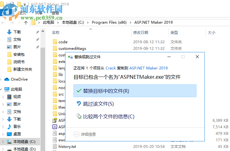Expand the breadcrumb arrow after 本地磁盘 (C:)

pyautogui.click(x=88, y=22)
